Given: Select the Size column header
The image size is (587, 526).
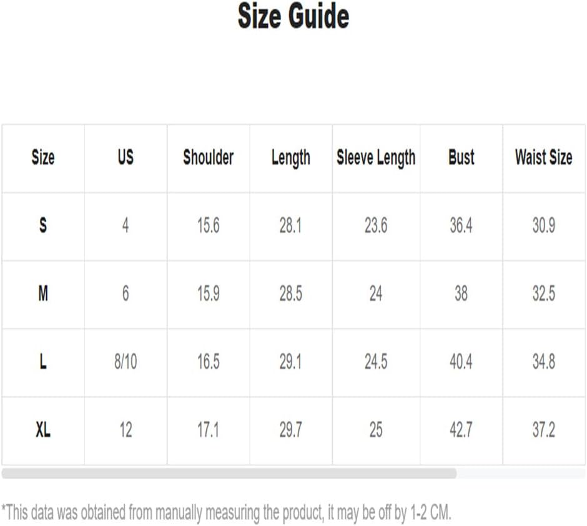Looking at the screenshot, I should (43, 157).
